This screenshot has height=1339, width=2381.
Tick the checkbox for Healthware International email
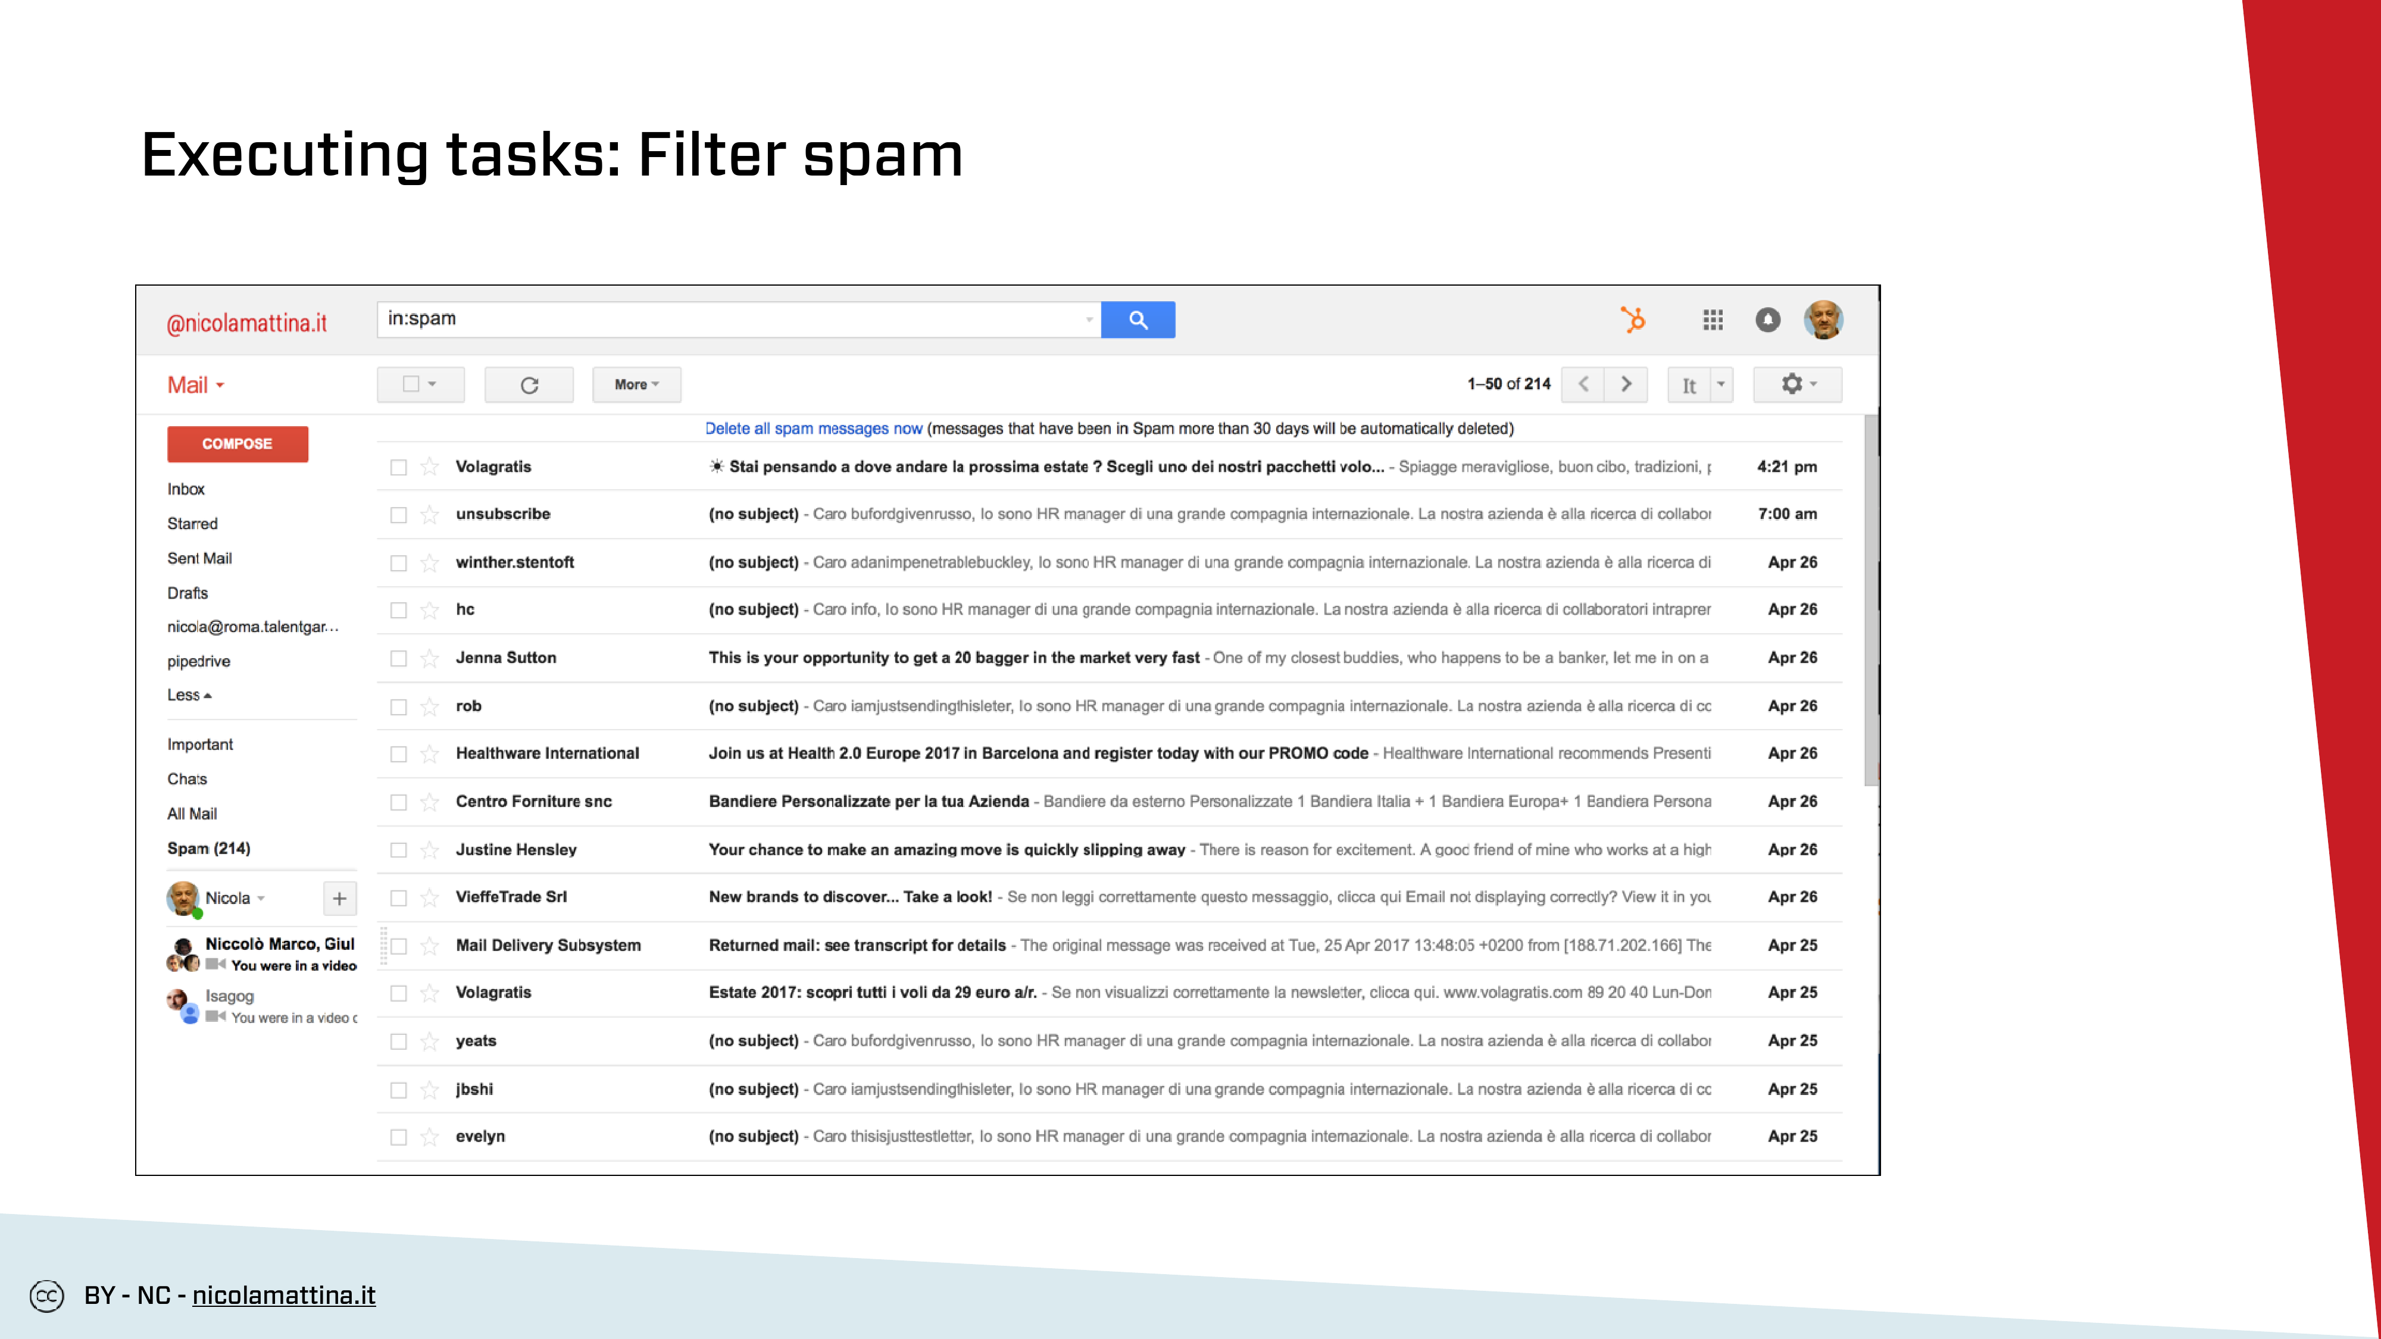[x=398, y=754]
